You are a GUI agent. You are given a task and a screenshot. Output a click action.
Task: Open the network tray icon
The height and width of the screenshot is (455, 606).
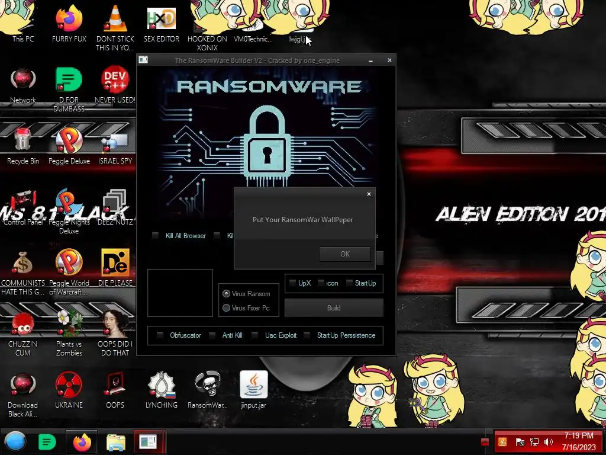[534, 442]
